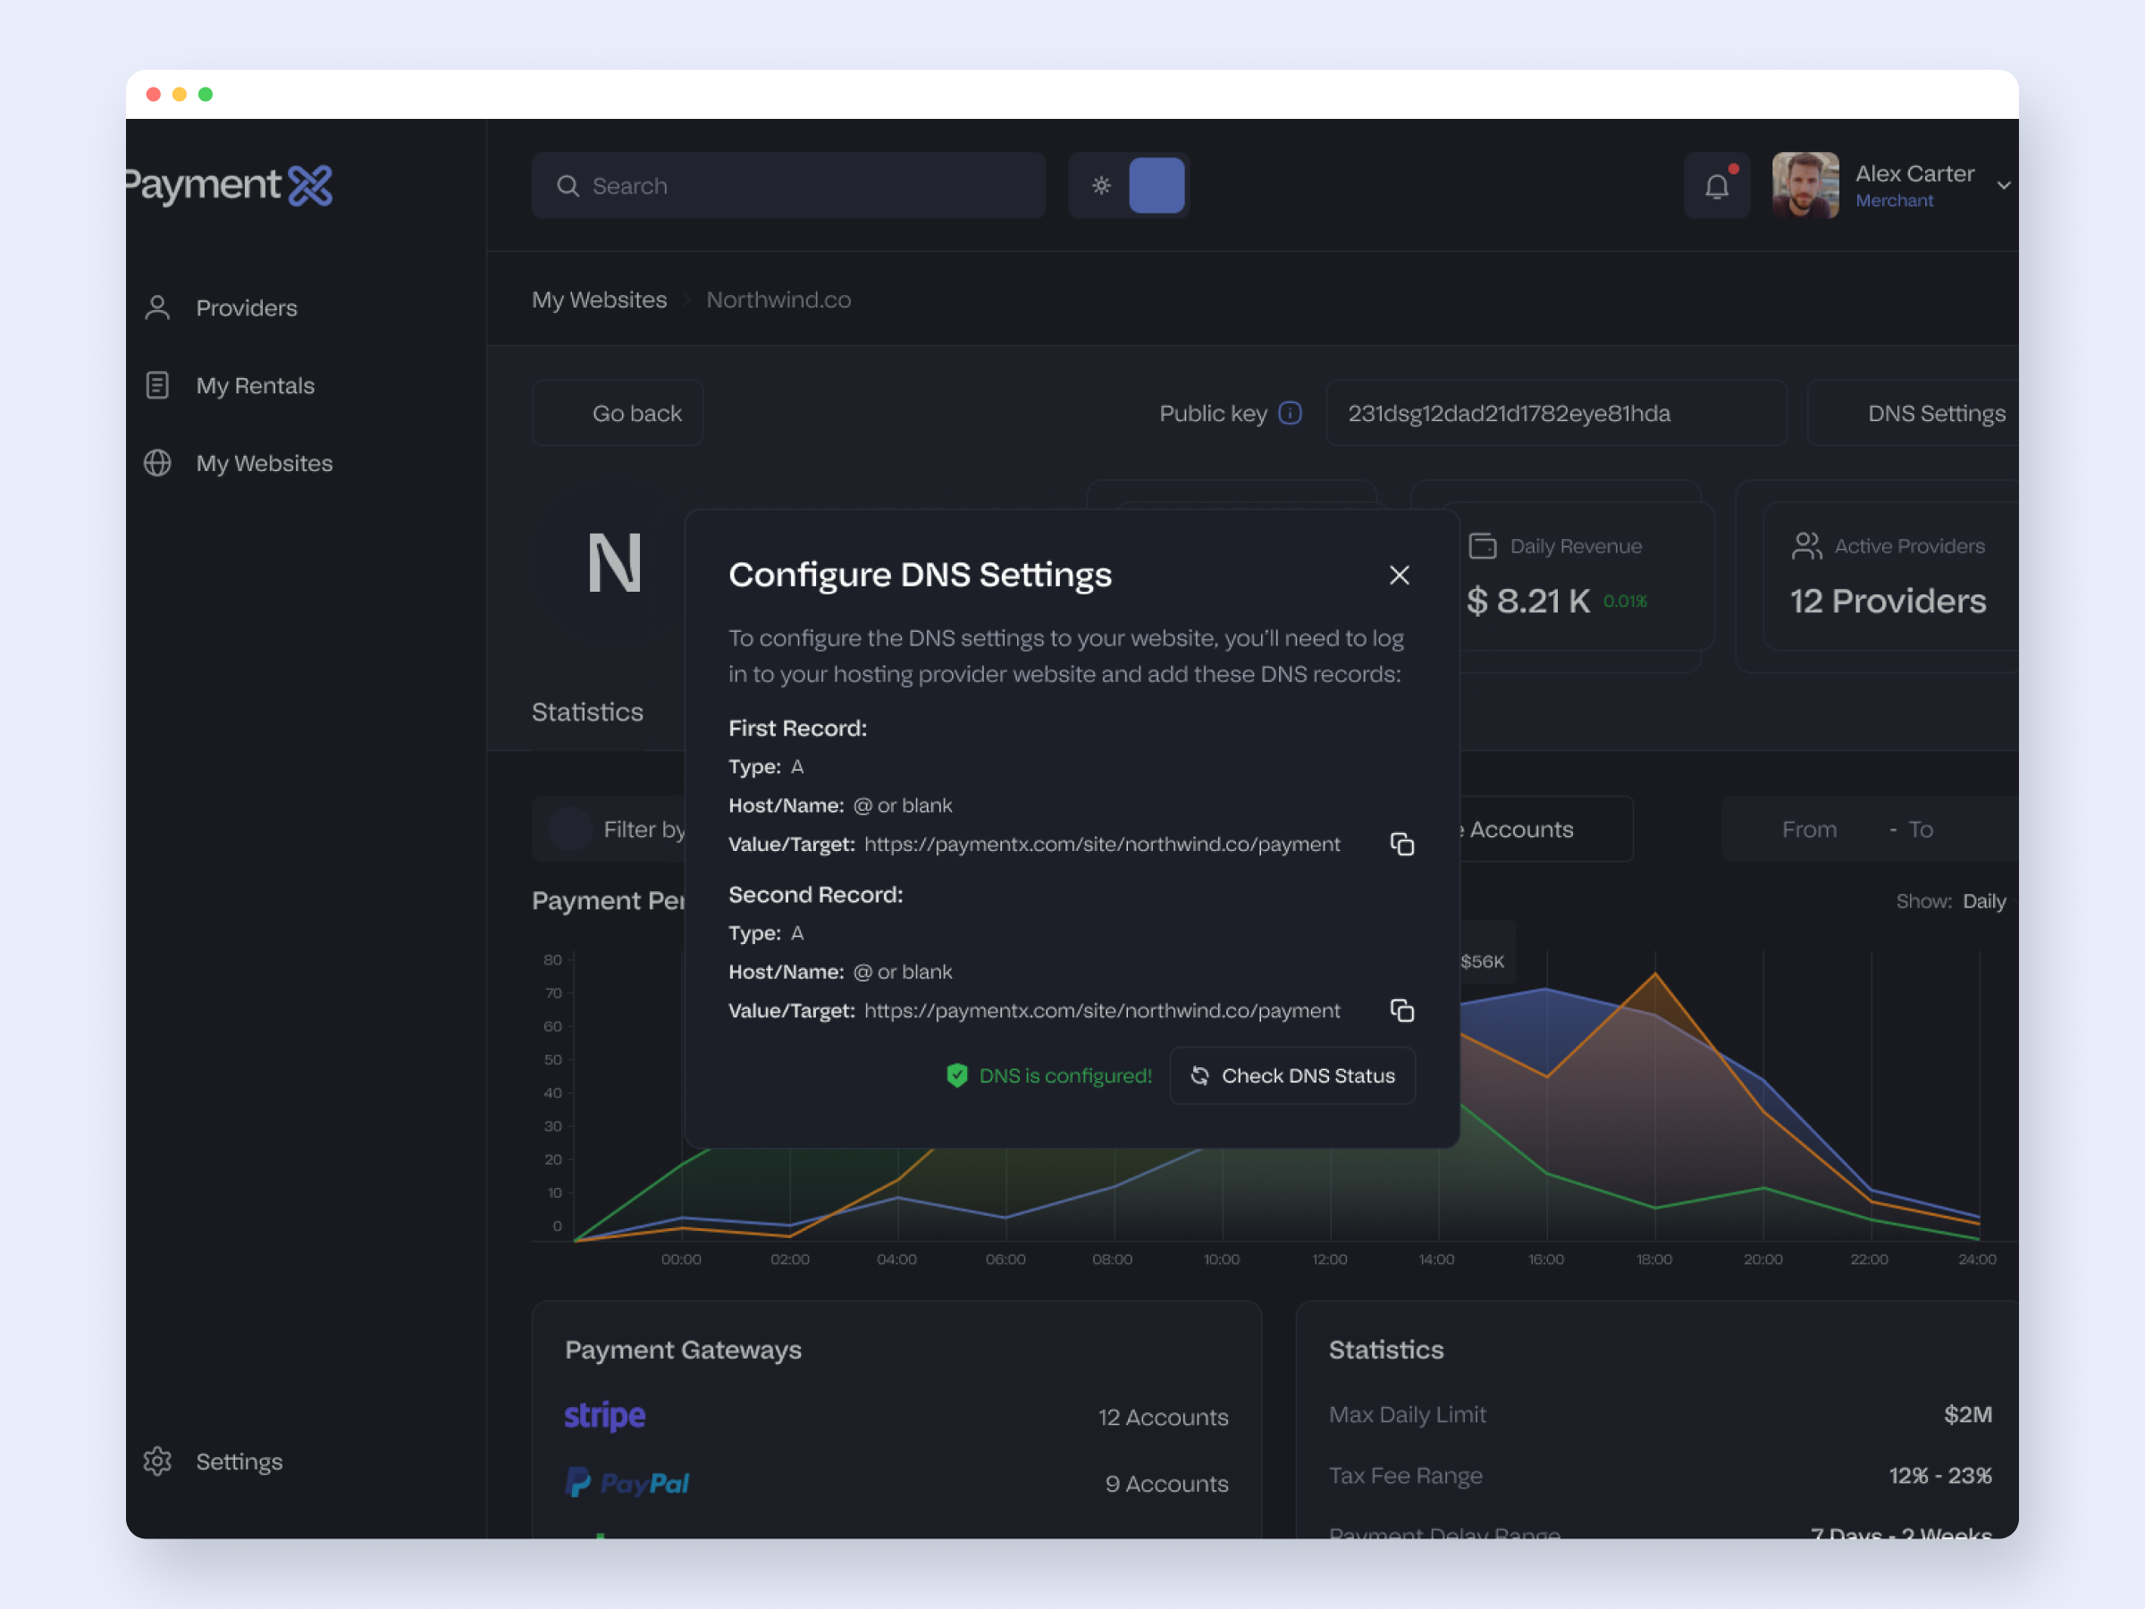2145x1609 pixels.
Task: Click the search magnifier icon
Action: tap(568, 185)
